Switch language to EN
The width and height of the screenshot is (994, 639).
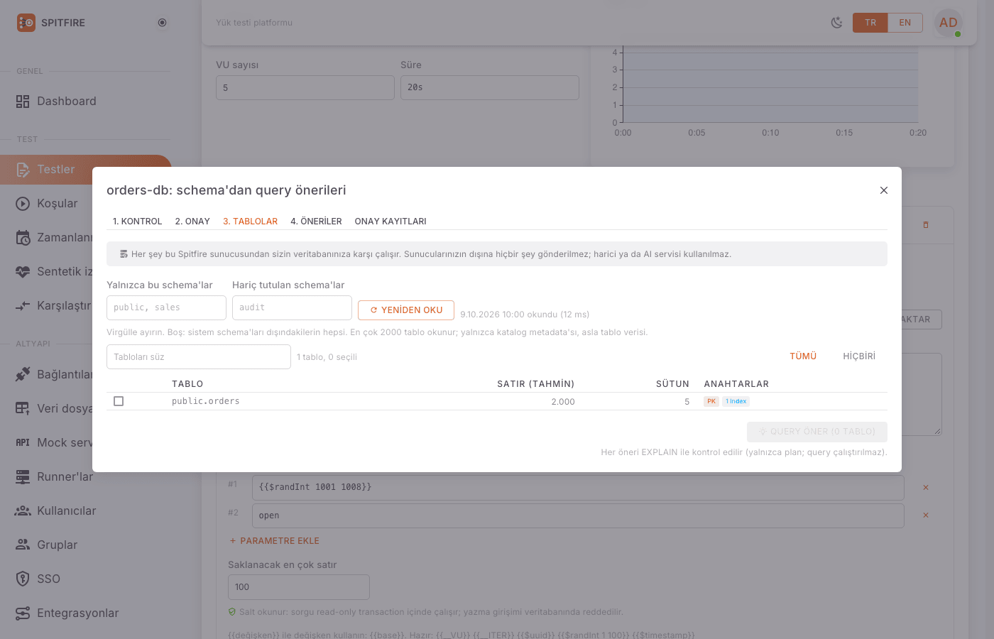[905, 23]
